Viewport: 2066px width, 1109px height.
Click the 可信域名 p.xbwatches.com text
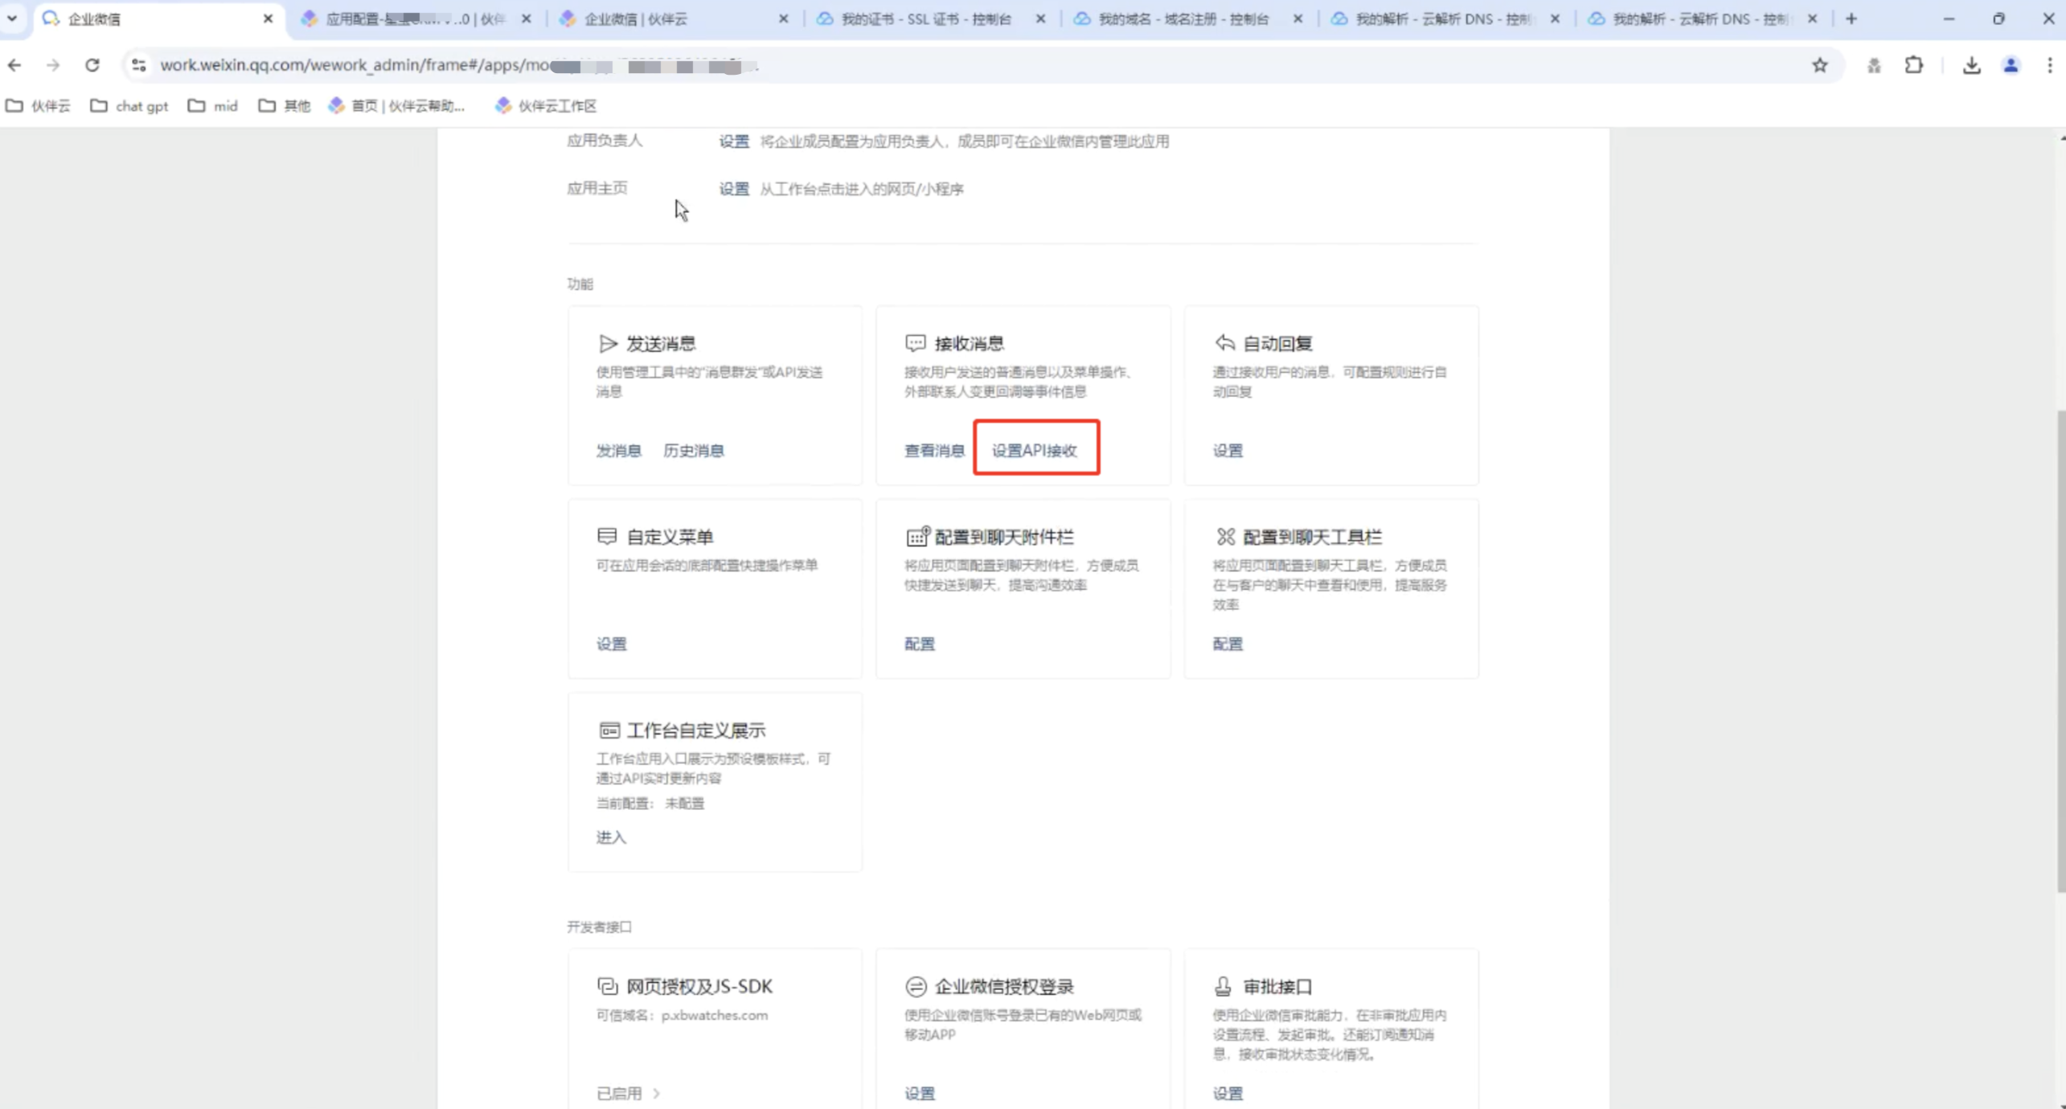682,1016
